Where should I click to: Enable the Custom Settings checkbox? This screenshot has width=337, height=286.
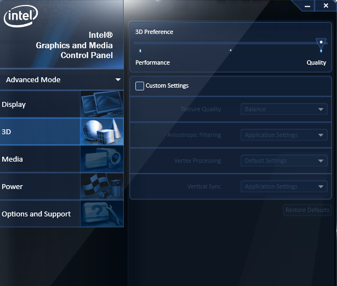coord(140,86)
